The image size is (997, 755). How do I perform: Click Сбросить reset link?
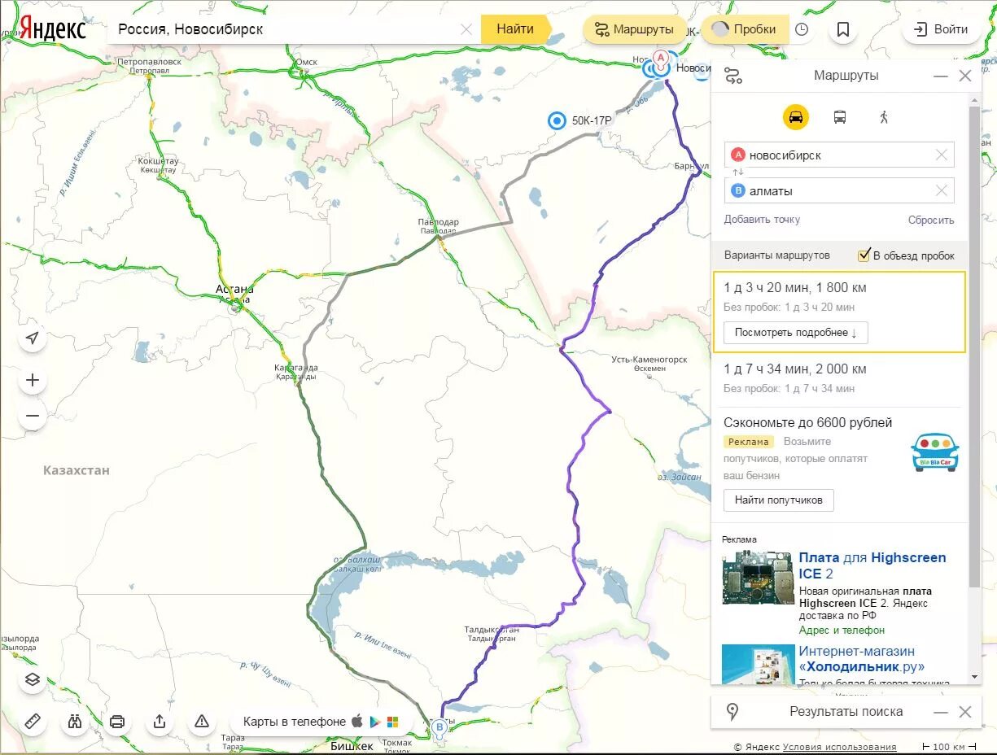point(931,220)
